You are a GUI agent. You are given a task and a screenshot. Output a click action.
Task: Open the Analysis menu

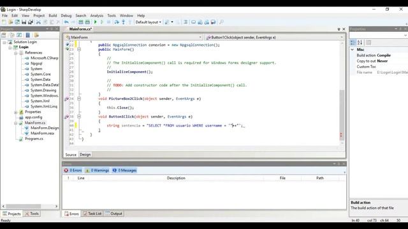point(96,15)
